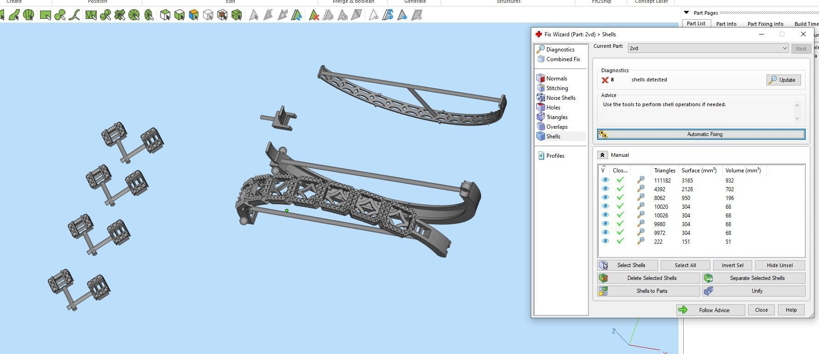Zoom to shell with 9980 triangles
Screen dimensions: 819x354
pos(640,224)
